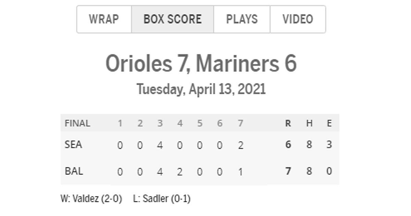
Task: Click the H hits column header
Action: coord(309,123)
